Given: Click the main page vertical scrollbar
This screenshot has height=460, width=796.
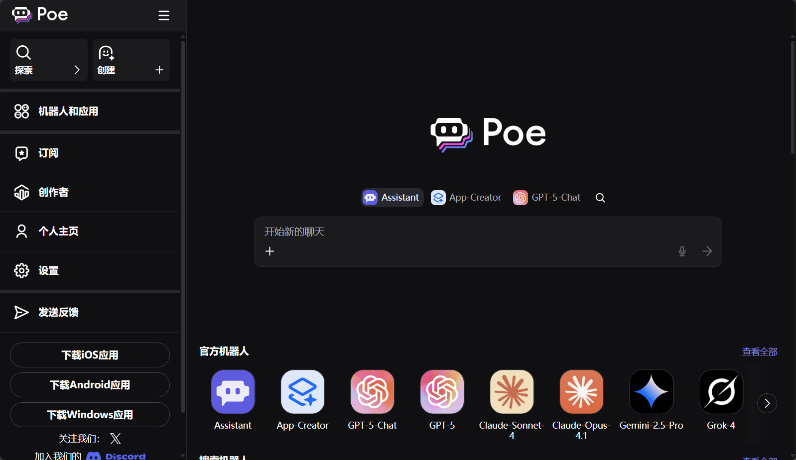Looking at the screenshot, I should [x=793, y=97].
